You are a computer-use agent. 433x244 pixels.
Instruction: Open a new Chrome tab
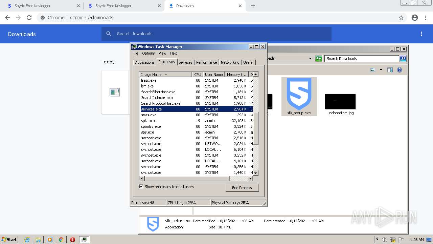[x=253, y=6]
